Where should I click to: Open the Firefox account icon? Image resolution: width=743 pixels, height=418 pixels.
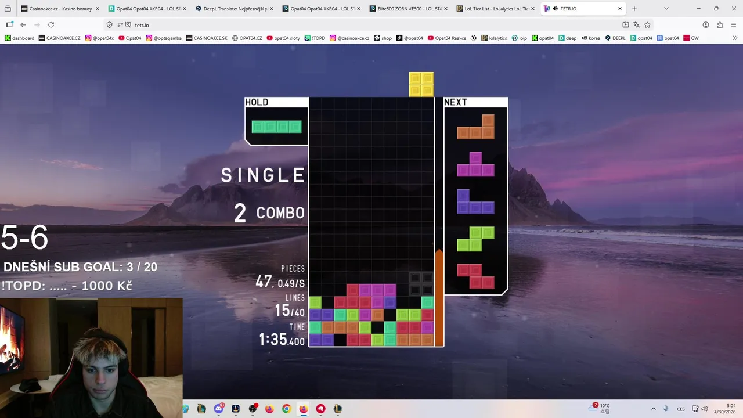coord(706,25)
